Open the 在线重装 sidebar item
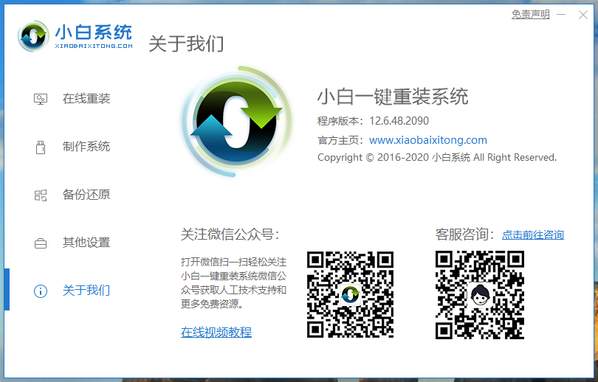598x382 pixels. [86, 99]
